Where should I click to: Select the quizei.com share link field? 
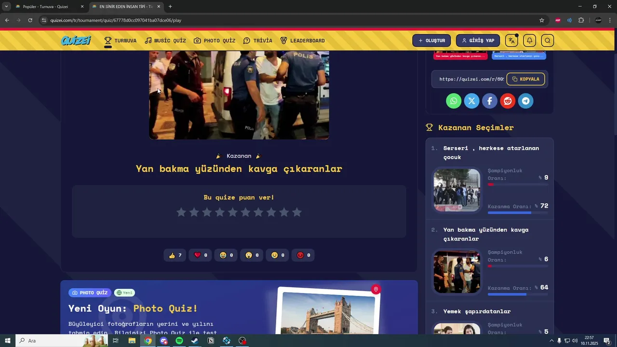point(471,79)
